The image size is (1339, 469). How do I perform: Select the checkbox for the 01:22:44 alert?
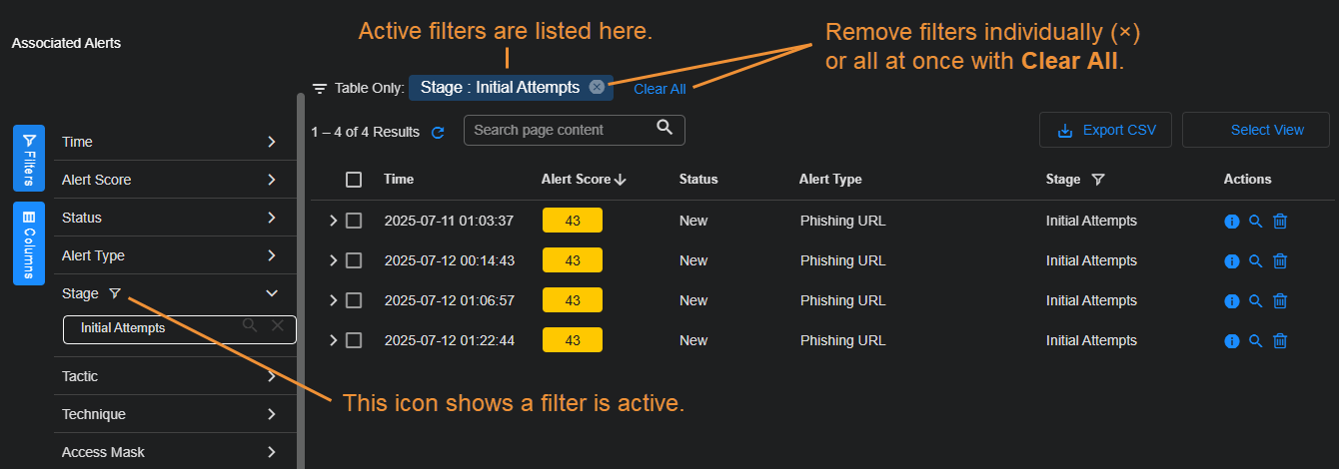(354, 340)
